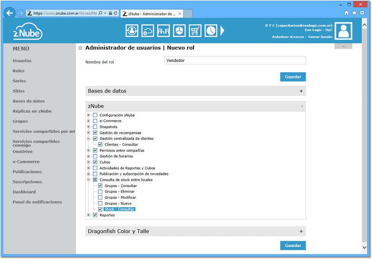Click the zNube cloud logo

28,32
